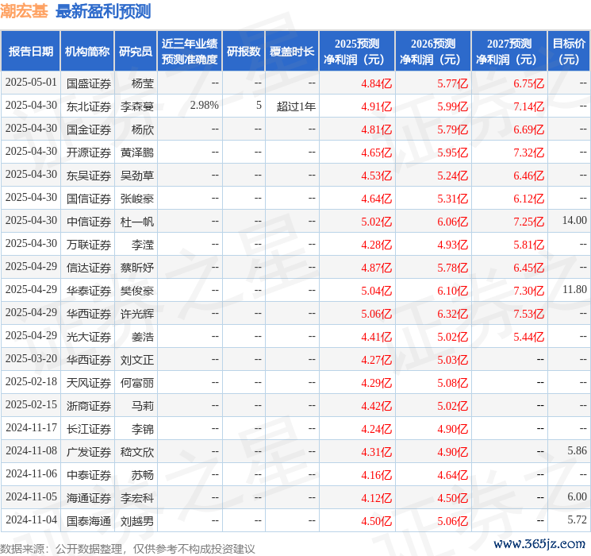Select the 7.53亿 profit forecast value

(x=528, y=313)
